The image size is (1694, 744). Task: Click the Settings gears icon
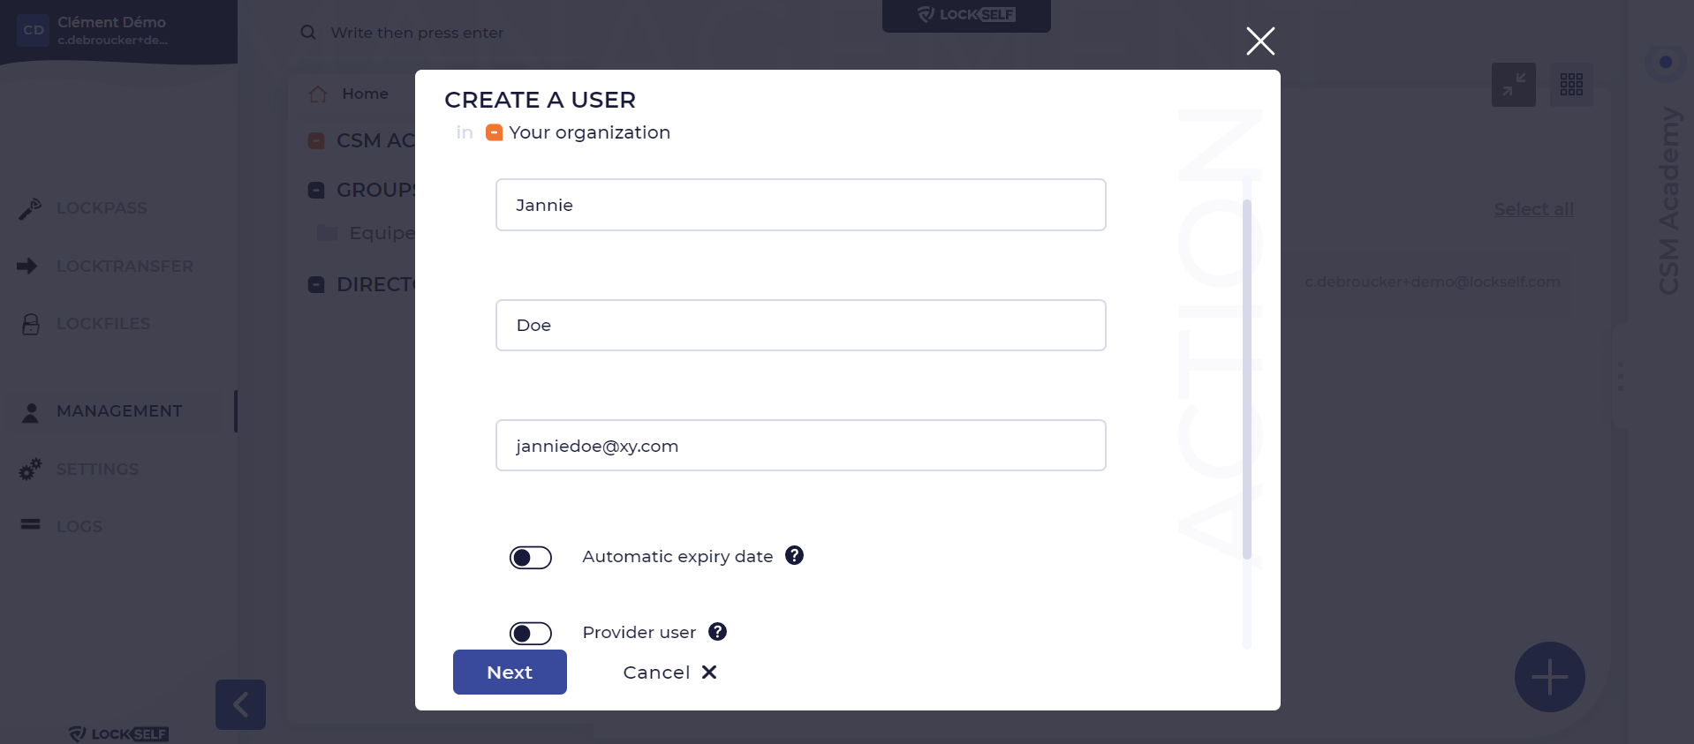[x=30, y=469]
